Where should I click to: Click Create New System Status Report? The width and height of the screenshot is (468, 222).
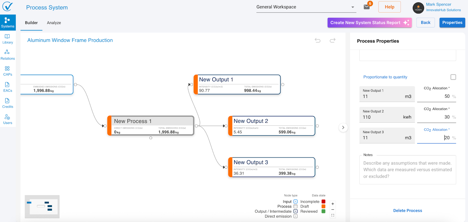coord(369,23)
